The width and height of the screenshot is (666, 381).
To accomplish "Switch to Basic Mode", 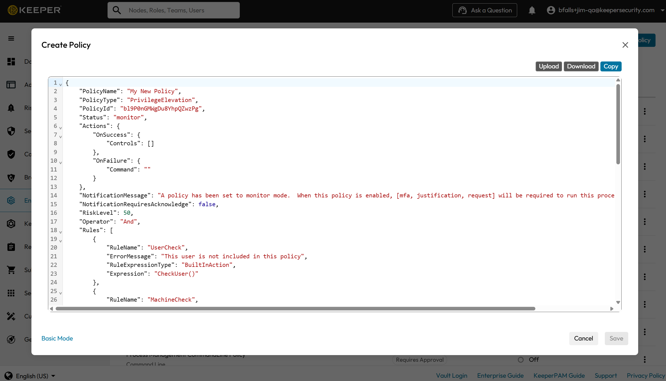I will click(x=57, y=338).
